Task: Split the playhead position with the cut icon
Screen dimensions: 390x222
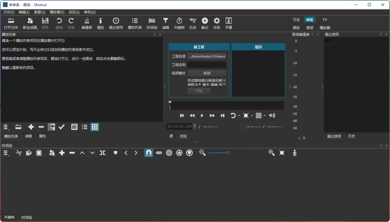Action: coord(18,153)
